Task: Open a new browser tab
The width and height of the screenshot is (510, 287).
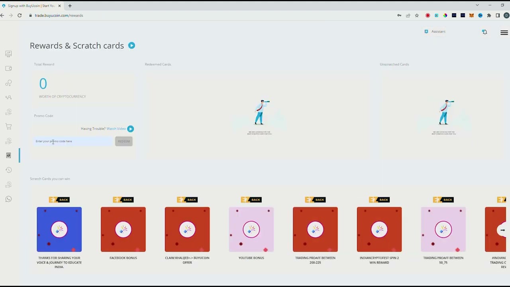Action: 70,6
